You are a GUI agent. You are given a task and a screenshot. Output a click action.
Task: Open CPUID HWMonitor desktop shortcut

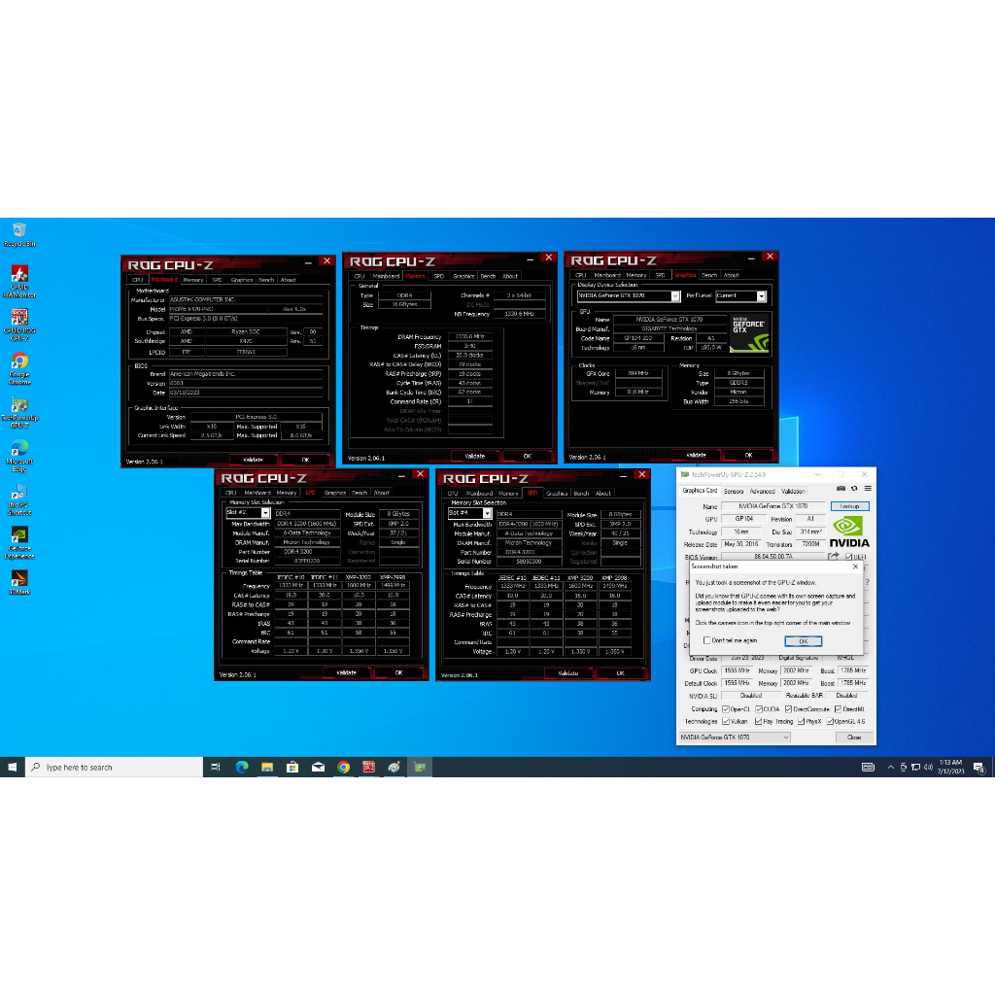[18, 276]
